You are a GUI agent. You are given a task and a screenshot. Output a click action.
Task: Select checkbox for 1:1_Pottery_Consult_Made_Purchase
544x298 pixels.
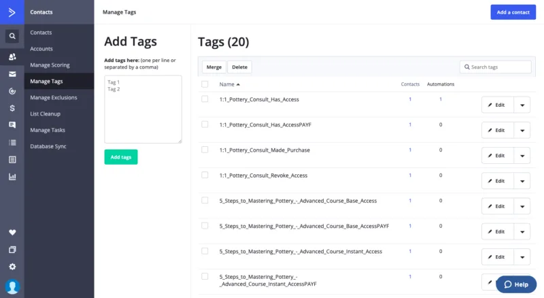point(205,150)
